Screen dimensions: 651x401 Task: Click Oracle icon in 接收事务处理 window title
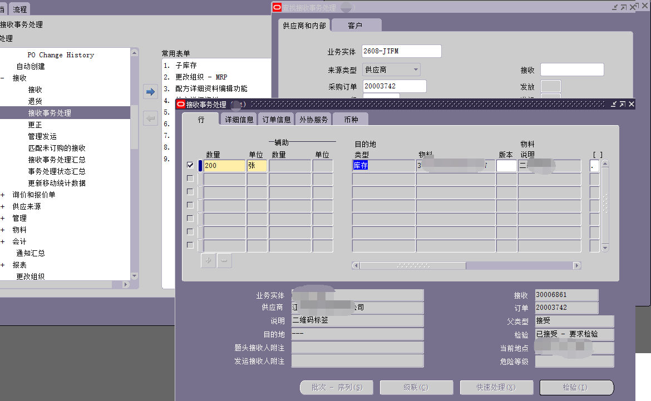coord(181,105)
